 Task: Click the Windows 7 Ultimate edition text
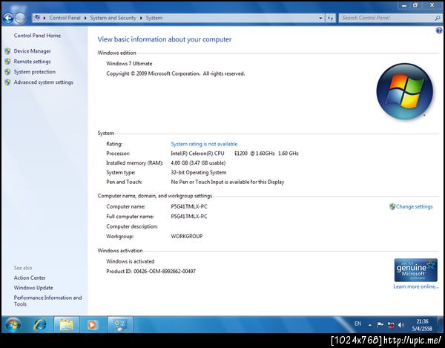coord(129,64)
